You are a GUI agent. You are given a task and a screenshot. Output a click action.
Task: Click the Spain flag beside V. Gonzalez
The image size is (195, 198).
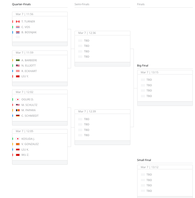pyautogui.click(x=18, y=144)
